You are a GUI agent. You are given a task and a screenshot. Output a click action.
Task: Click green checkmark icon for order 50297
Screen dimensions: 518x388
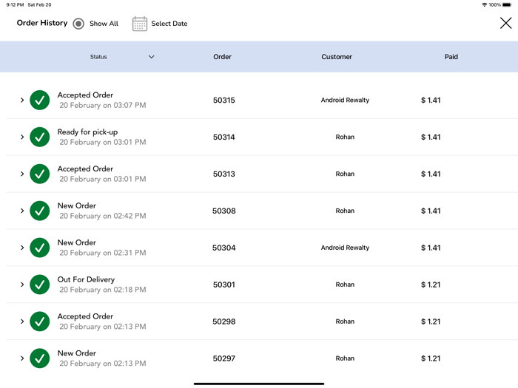(x=40, y=358)
